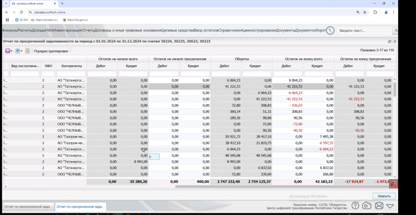Screen dimensions: 416x215
Task: Open the Администрирование menu
Action: click(259, 30)
